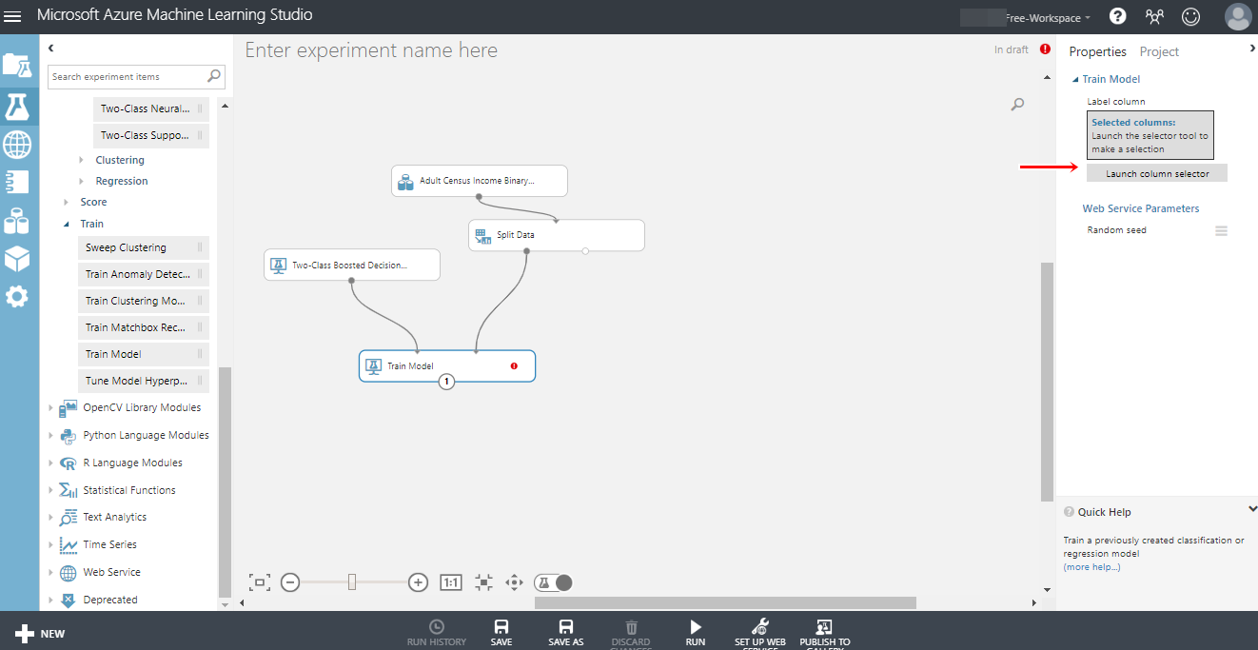This screenshot has height=650, width=1258.
Task: Open the Notebooks sidebar icon
Action: (x=17, y=182)
